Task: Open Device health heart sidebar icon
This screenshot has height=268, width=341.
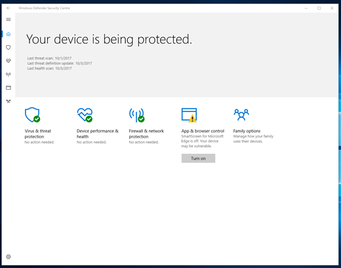Action: click(9, 61)
